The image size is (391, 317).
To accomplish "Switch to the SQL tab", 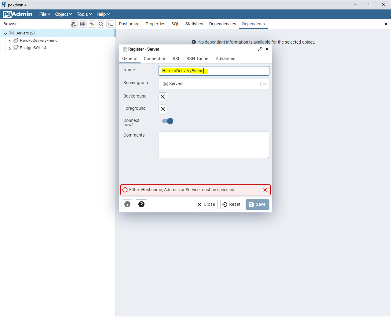I will click(175, 24).
